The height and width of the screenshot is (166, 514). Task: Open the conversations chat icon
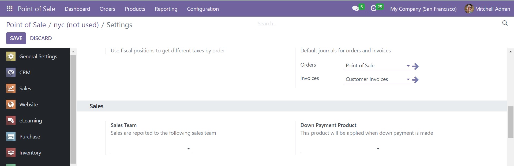click(x=355, y=9)
